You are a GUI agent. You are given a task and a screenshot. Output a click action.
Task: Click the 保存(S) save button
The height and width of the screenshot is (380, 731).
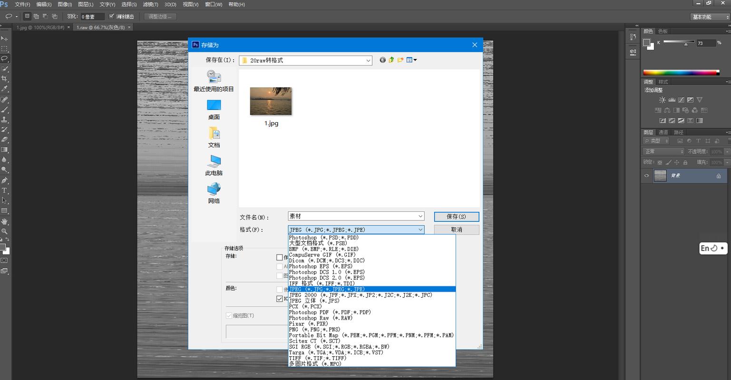[456, 217]
